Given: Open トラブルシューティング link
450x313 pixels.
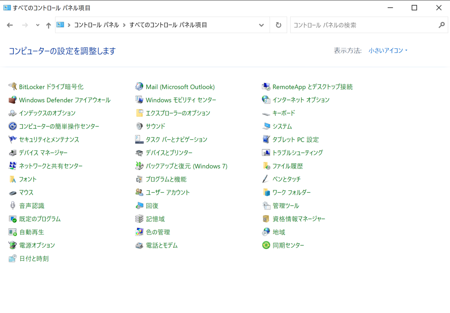Looking at the screenshot, I should click(298, 153).
